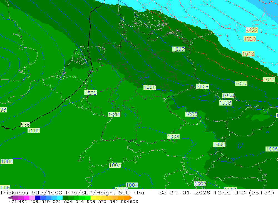Click the 1020 red isobar label
Viewport: 278px width, 203px height.
click(x=250, y=39)
